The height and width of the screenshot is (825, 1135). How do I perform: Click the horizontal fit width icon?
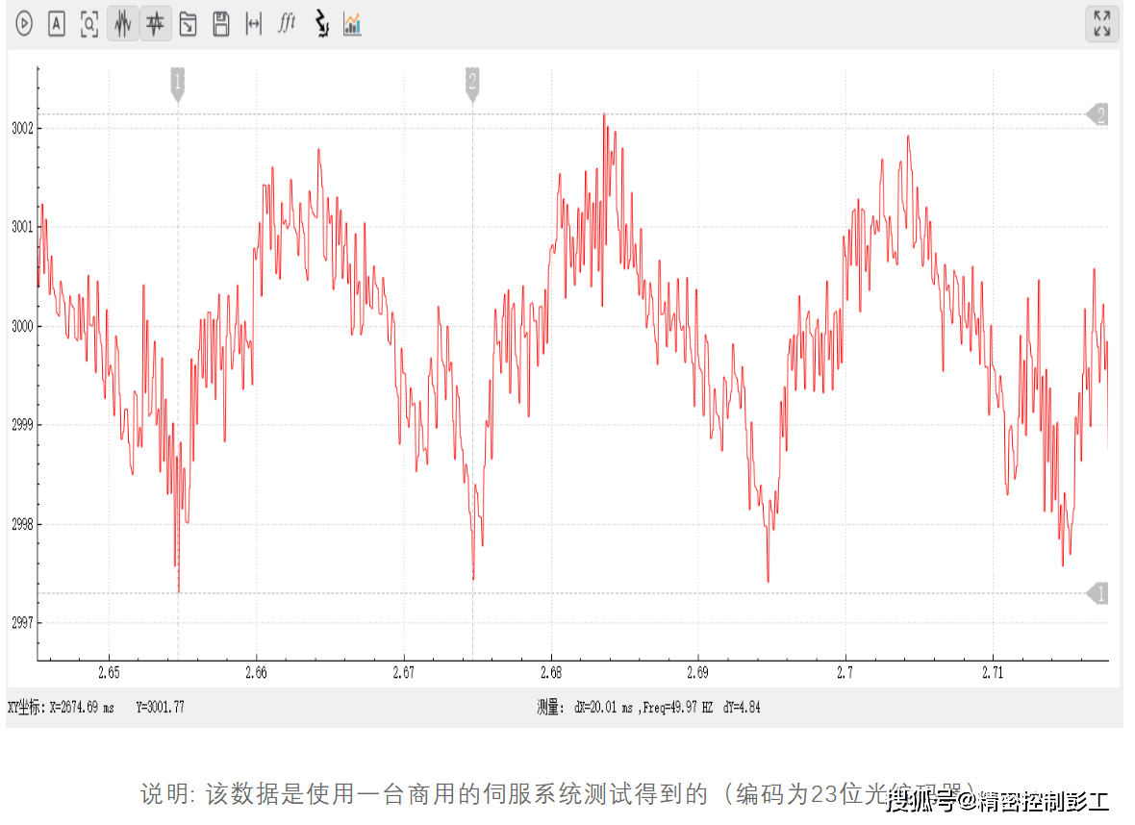254,24
